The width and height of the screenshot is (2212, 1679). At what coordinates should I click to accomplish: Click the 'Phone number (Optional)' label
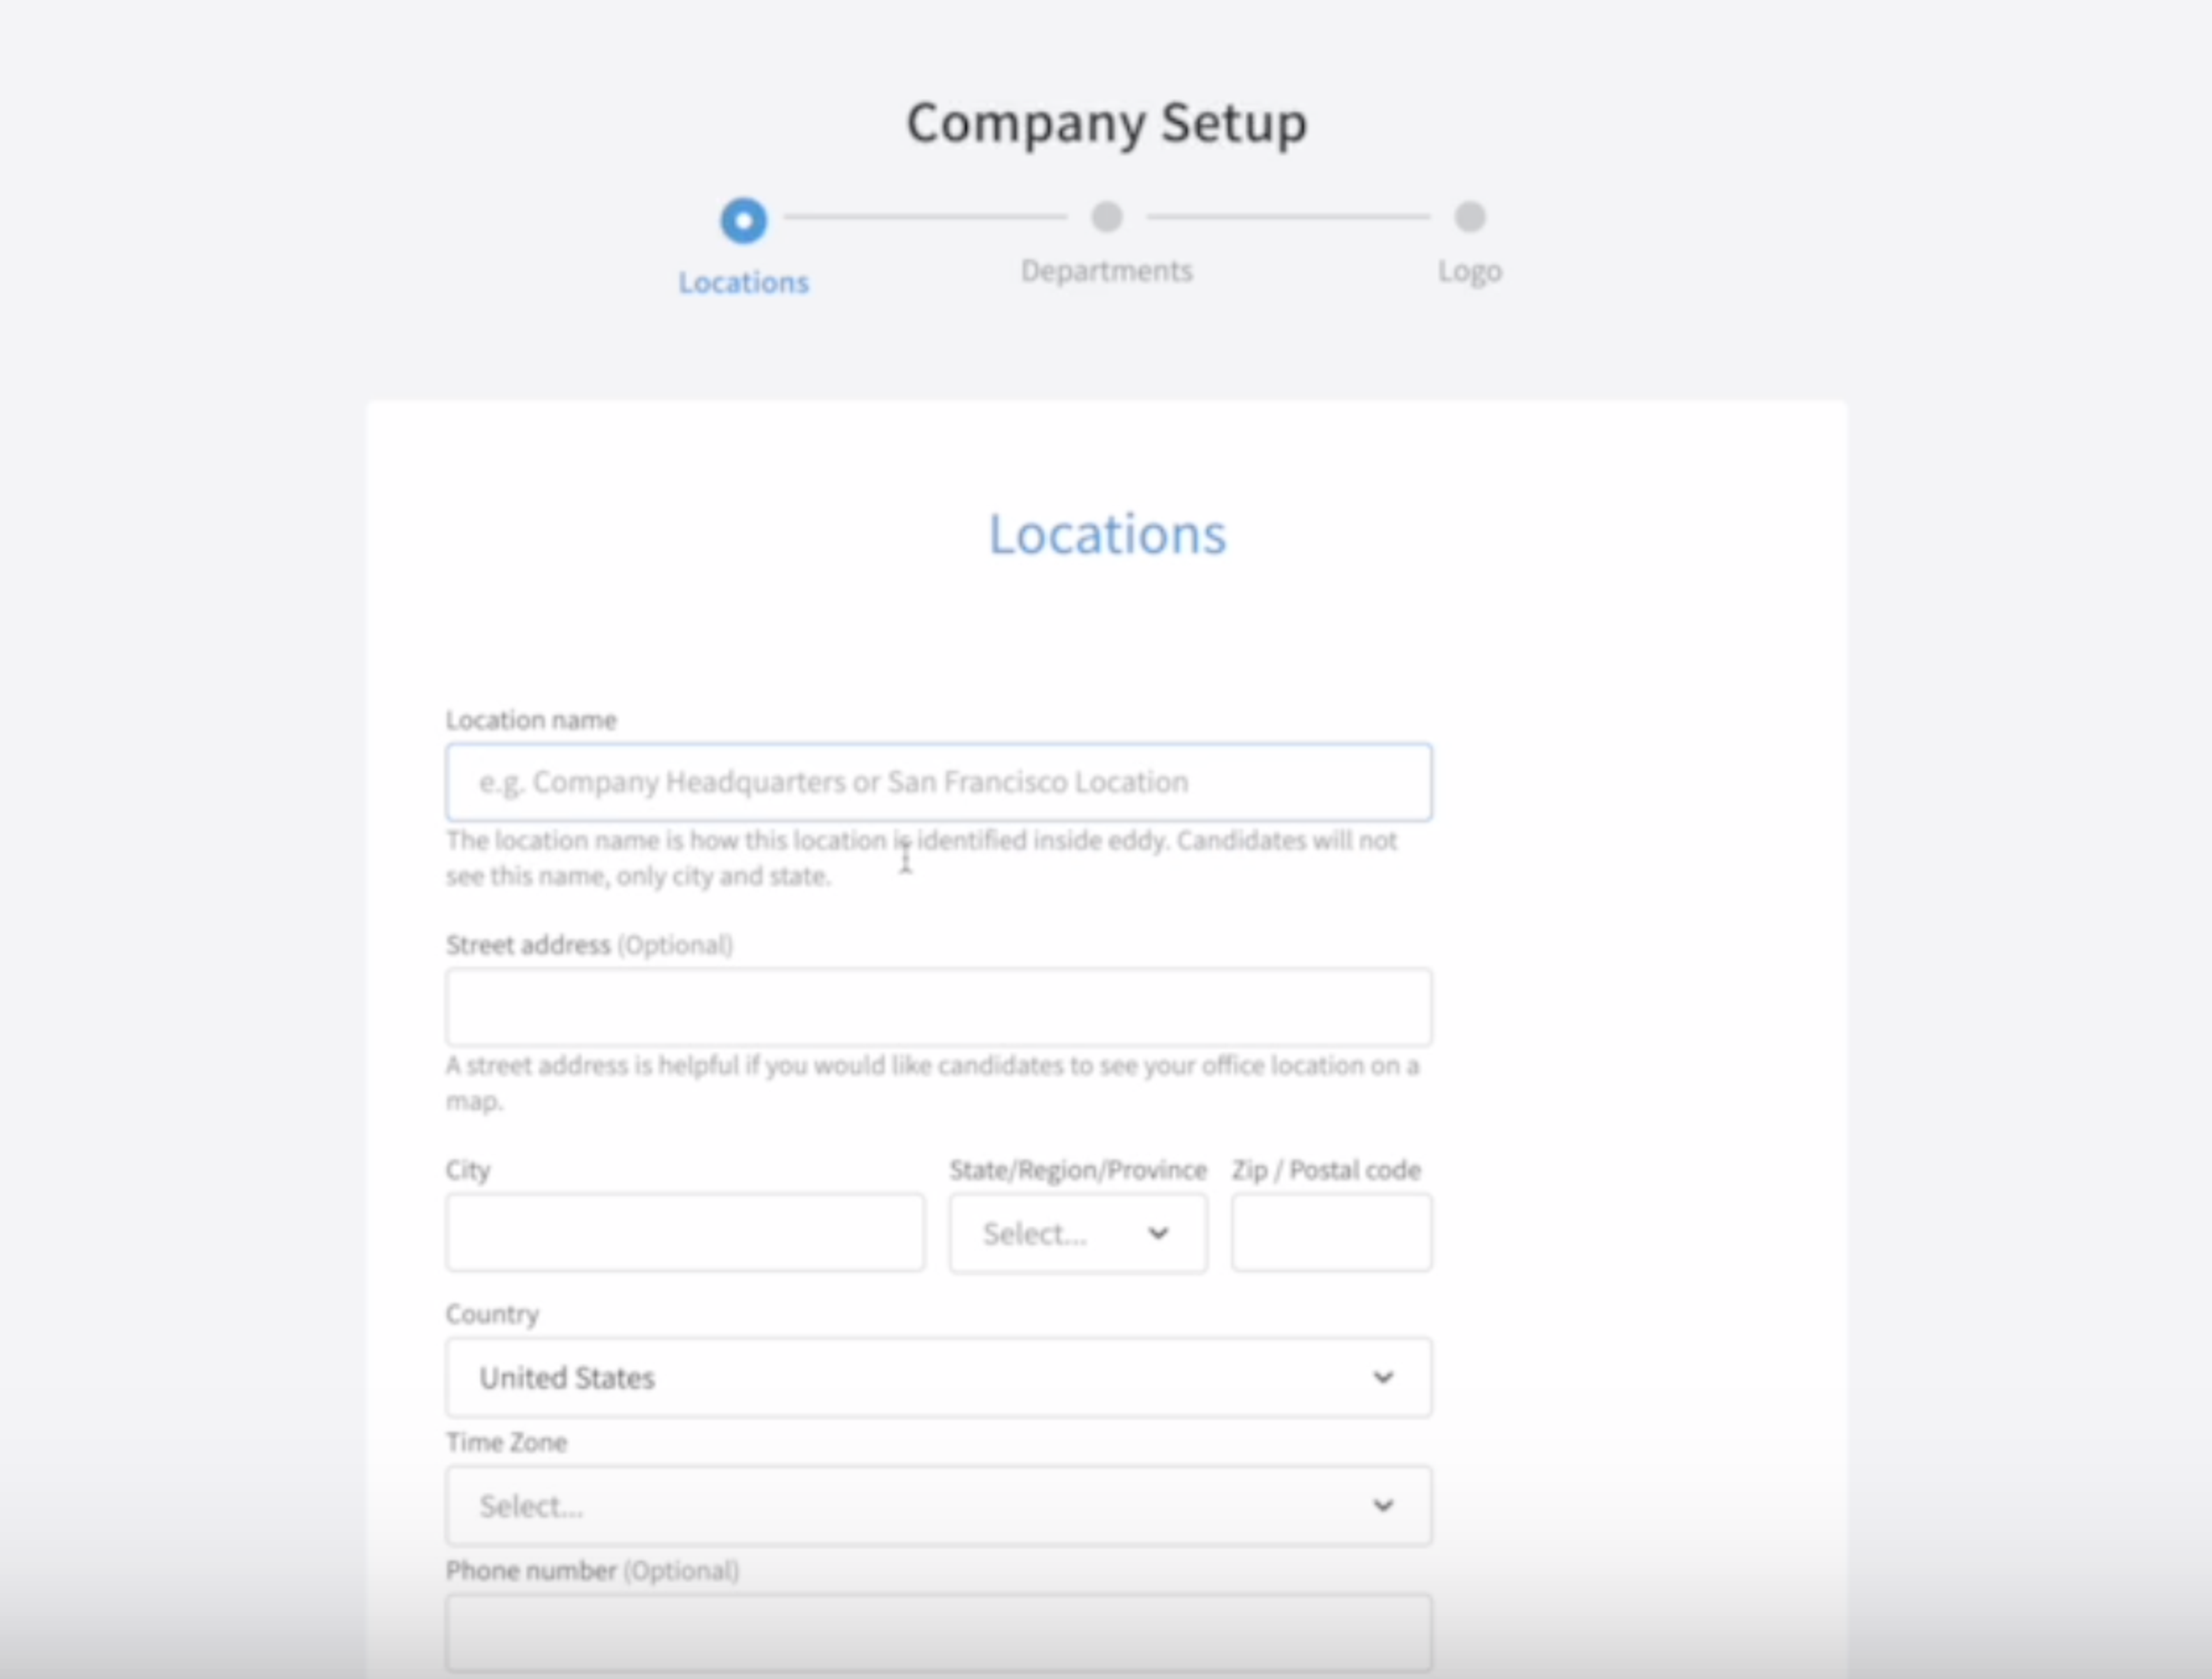592,1571
